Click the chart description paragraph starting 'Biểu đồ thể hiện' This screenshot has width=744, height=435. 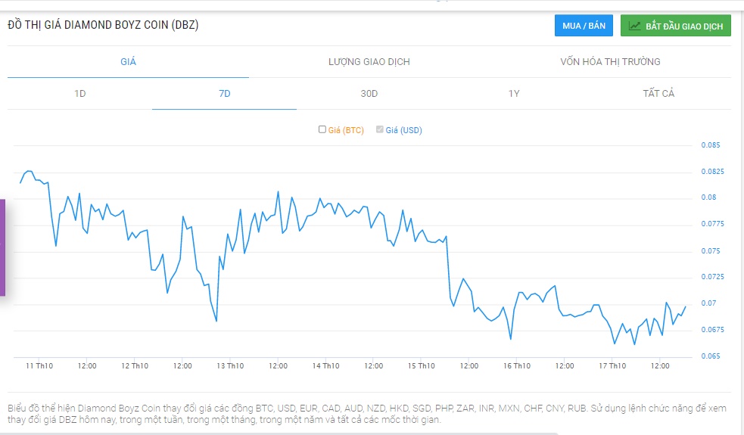pyautogui.click(x=367, y=414)
